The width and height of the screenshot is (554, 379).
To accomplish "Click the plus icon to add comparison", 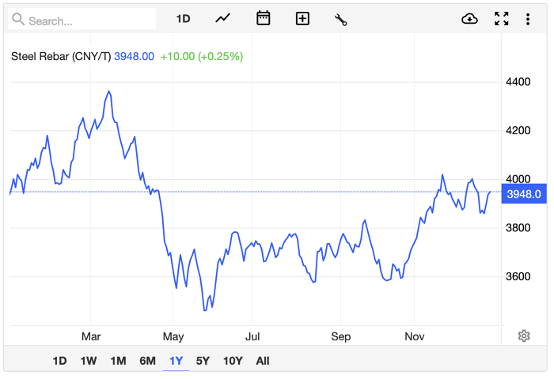I will (x=302, y=19).
